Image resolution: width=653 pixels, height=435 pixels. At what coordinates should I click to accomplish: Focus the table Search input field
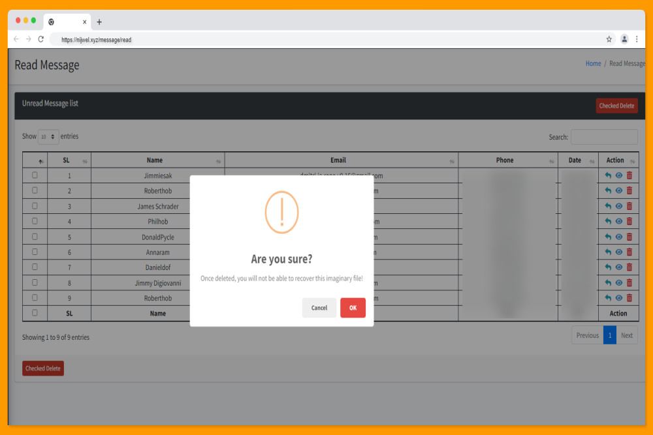604,137
